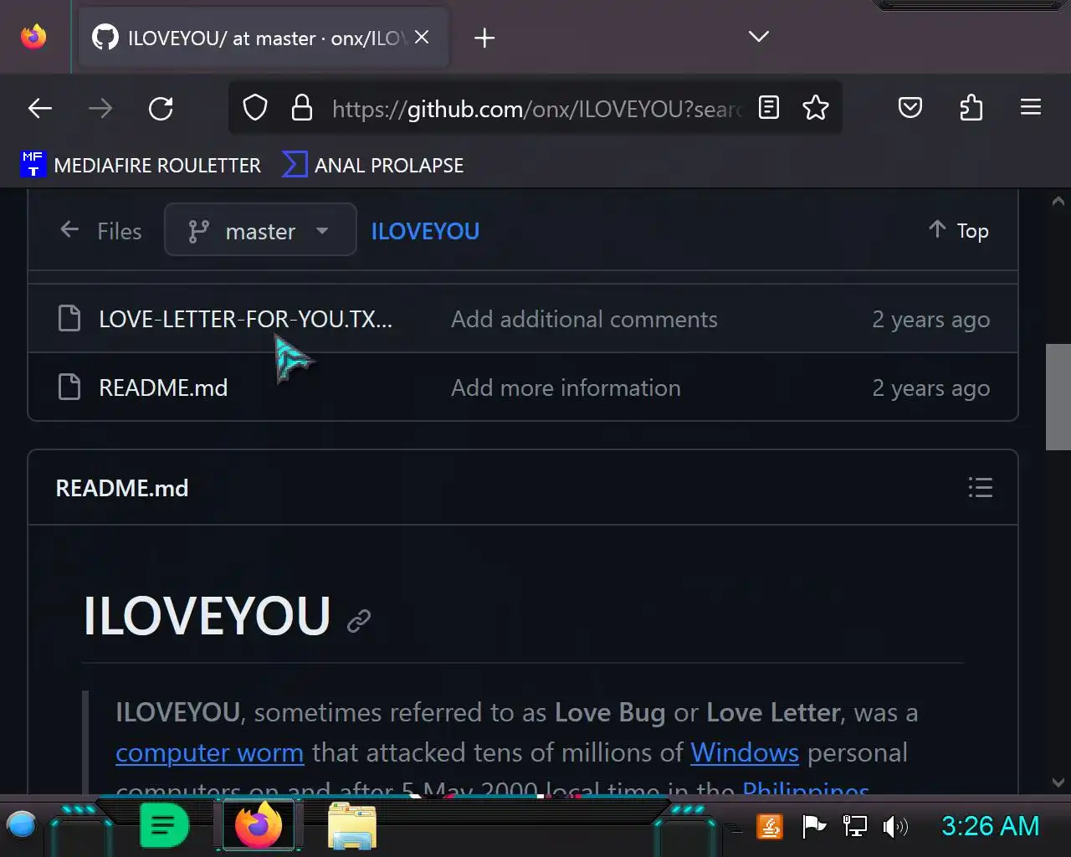Open the README.md file in list
This screenshot has width=1071, height=857.
163,387
